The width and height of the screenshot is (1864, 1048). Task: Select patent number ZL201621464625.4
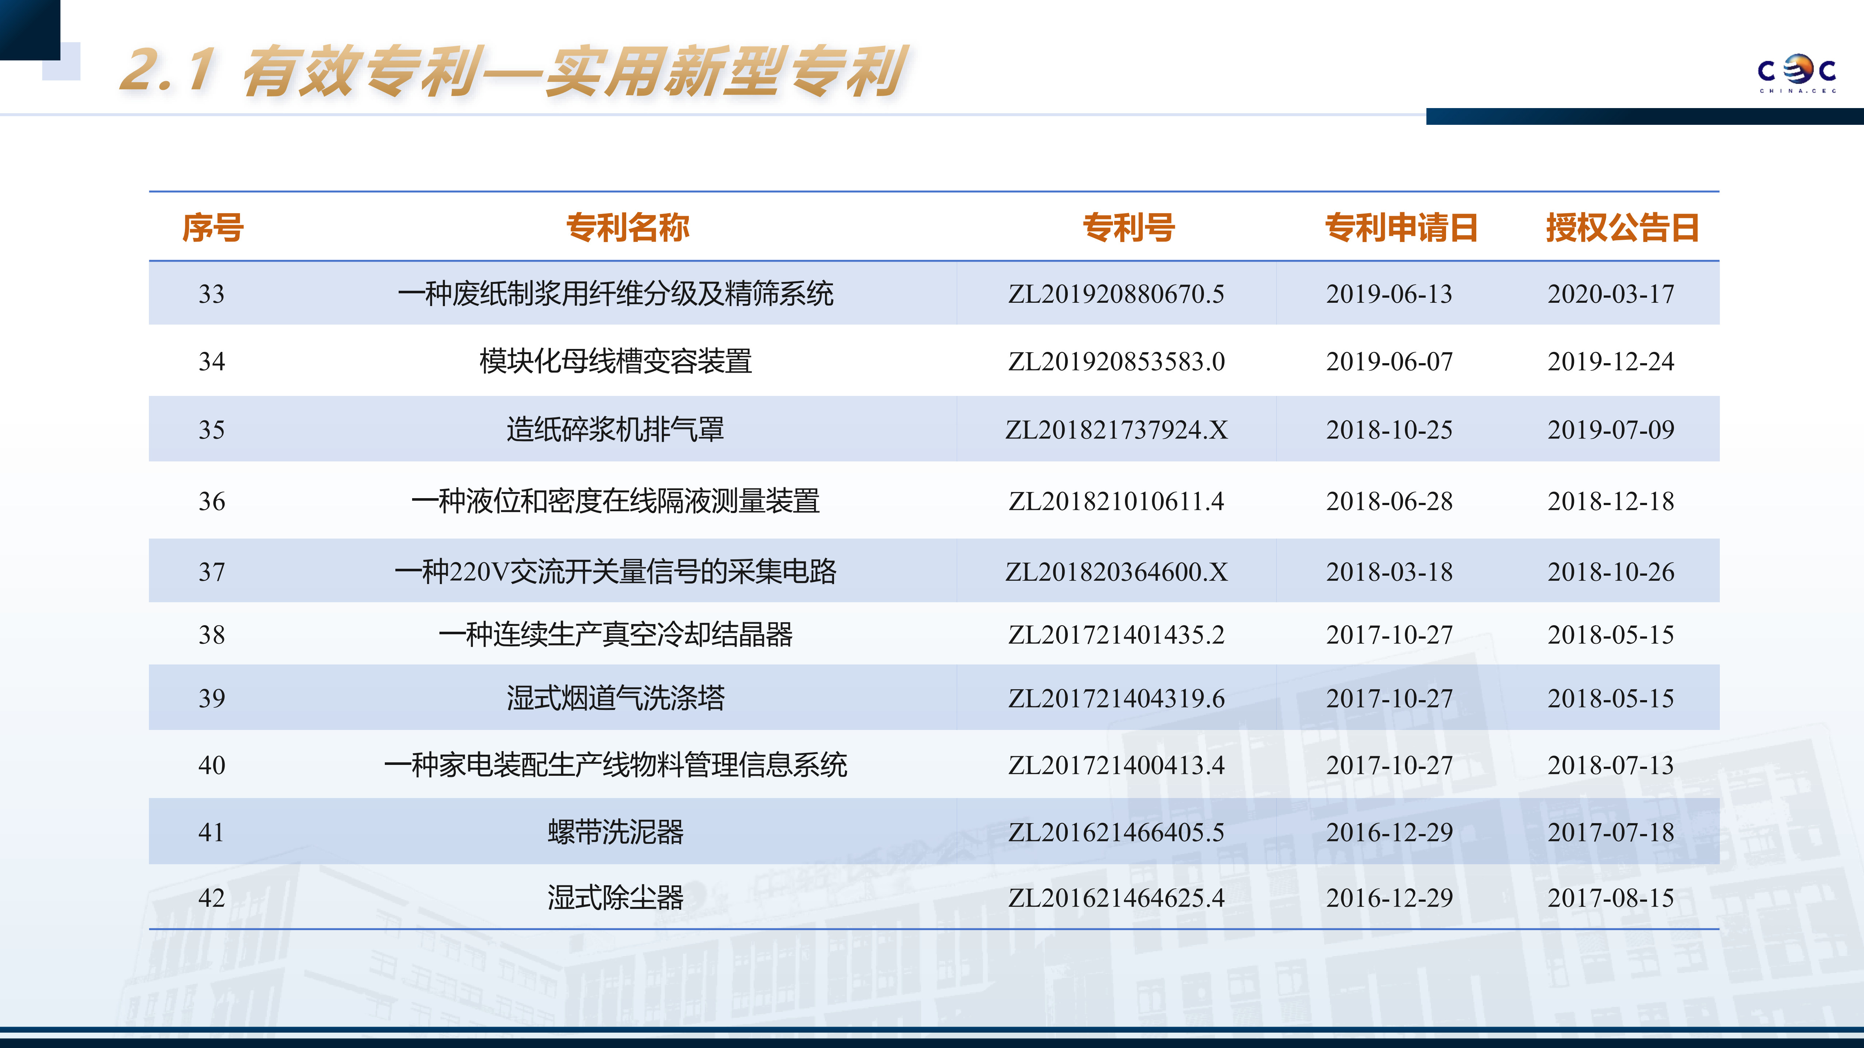(1117, 898)
